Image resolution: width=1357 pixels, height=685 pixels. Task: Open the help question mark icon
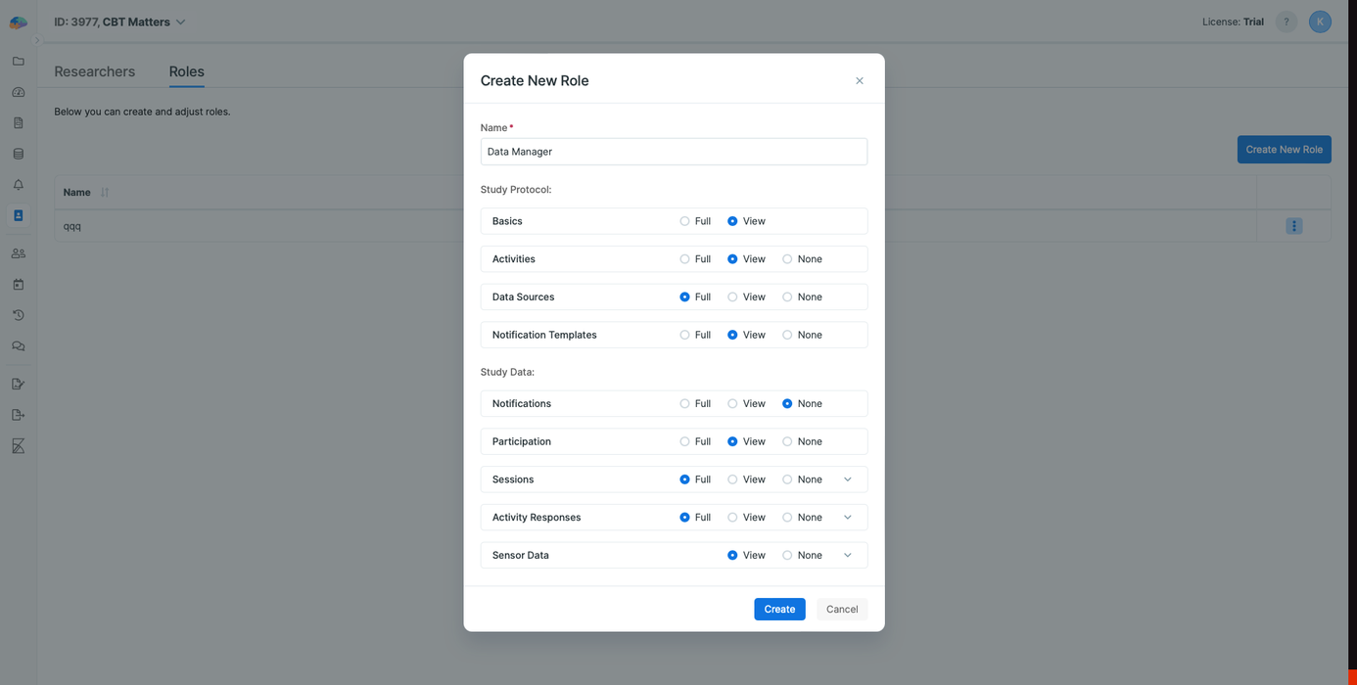coord(1286,21)
